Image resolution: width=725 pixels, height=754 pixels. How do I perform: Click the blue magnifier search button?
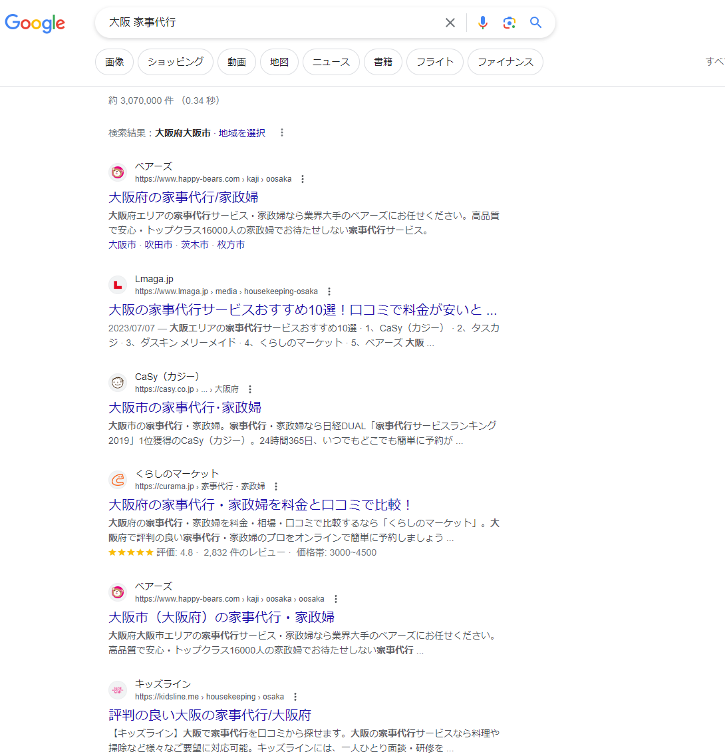[536, 23]
